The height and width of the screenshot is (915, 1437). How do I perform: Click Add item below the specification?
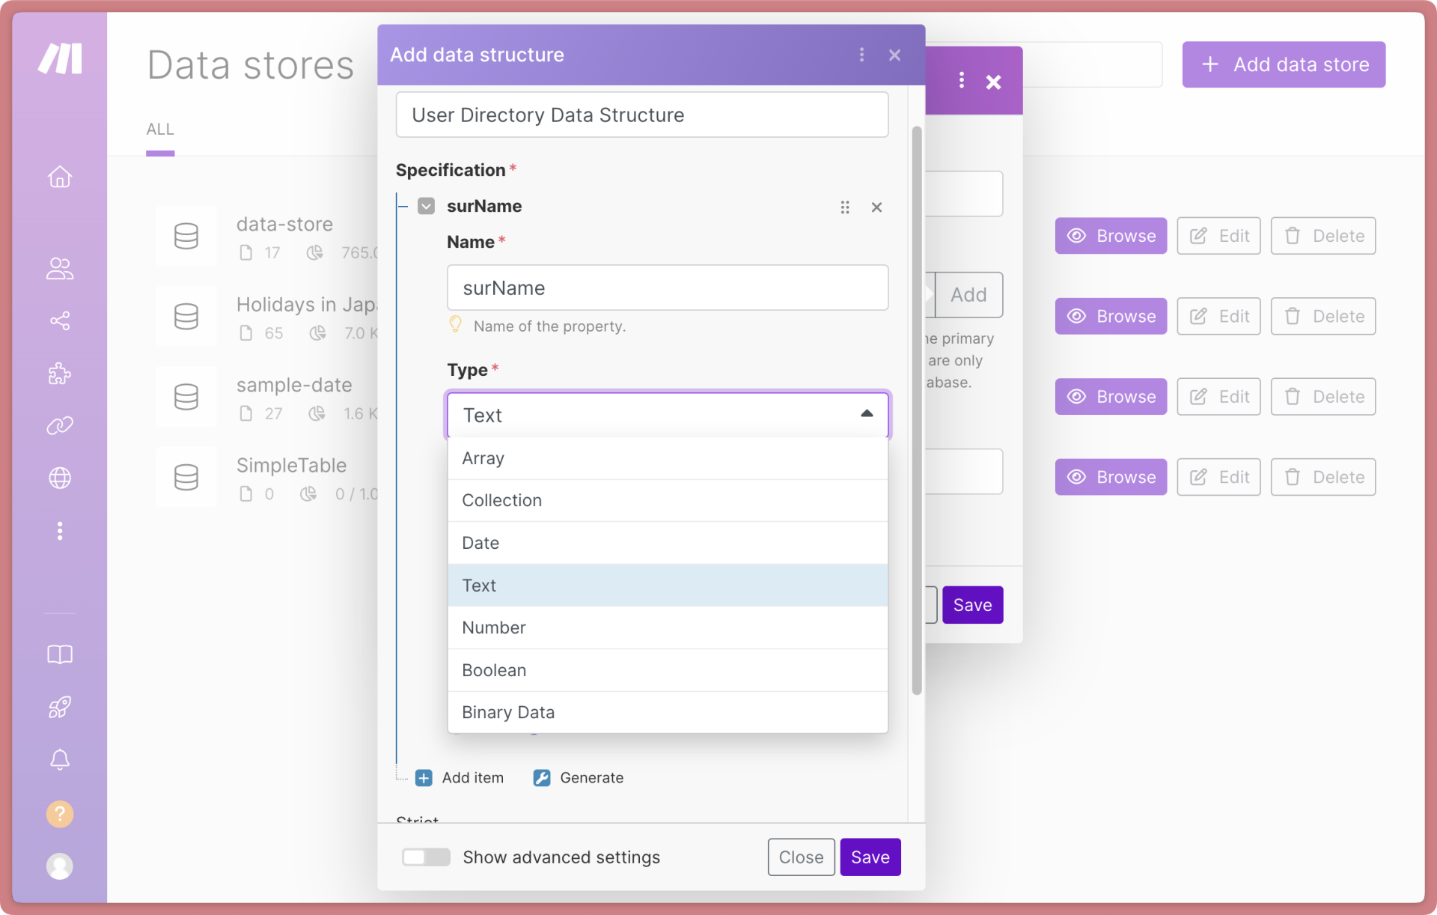point(460,778)
